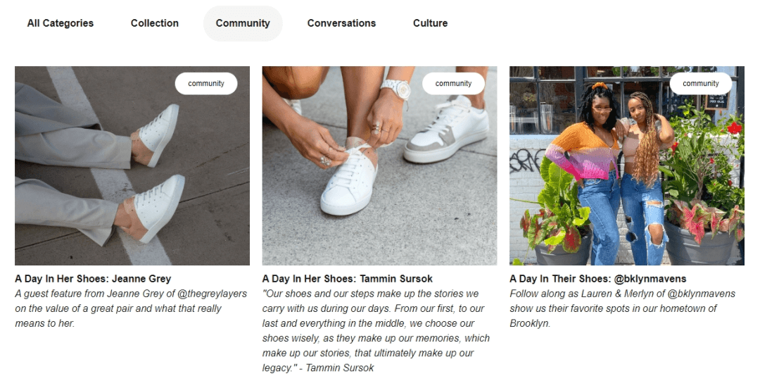
Task: Open the @bklynmavens street photo
Action: pyautogui.click(x=627, y=166)
